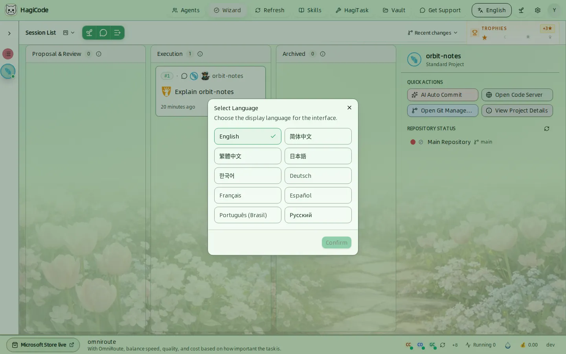
Task: Open HagiTask from the top bar
Action: point(352,10)
